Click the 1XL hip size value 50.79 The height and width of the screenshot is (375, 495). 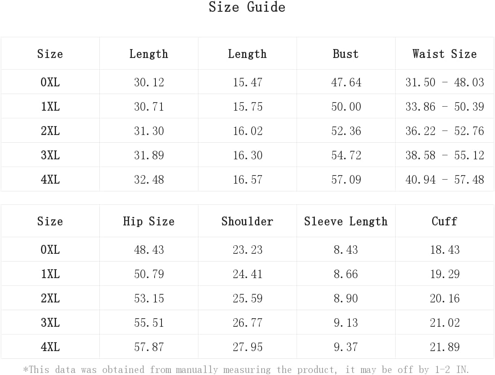(149, 274)
